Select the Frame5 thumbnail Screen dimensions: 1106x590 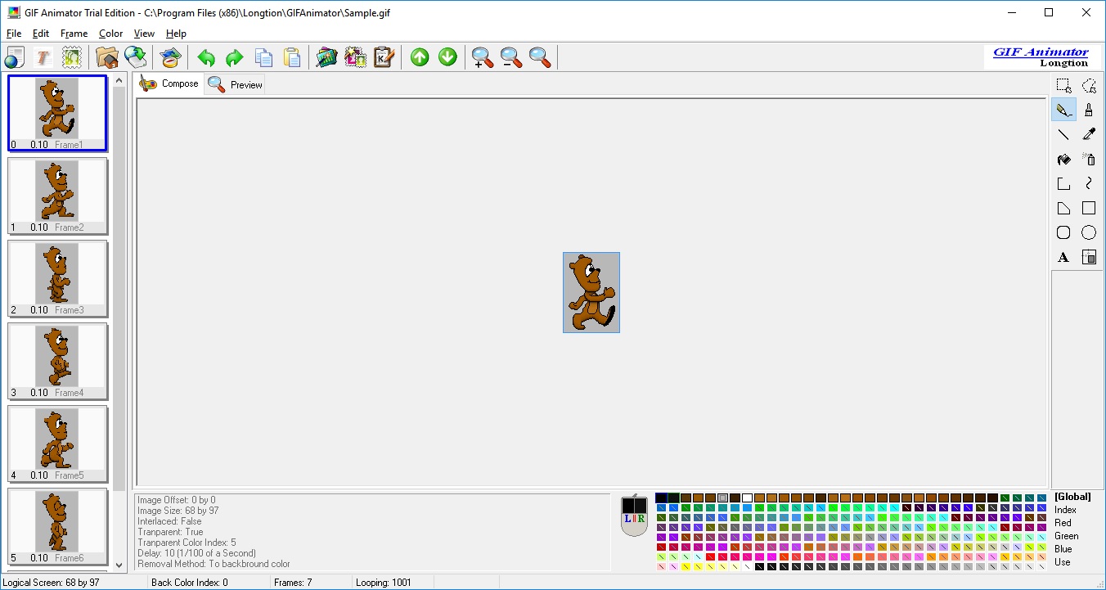57,444
